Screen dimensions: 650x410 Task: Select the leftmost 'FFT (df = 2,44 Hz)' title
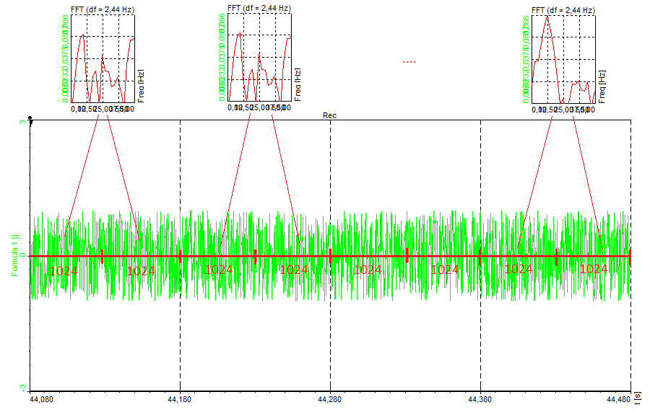click(x=103, y=9)
